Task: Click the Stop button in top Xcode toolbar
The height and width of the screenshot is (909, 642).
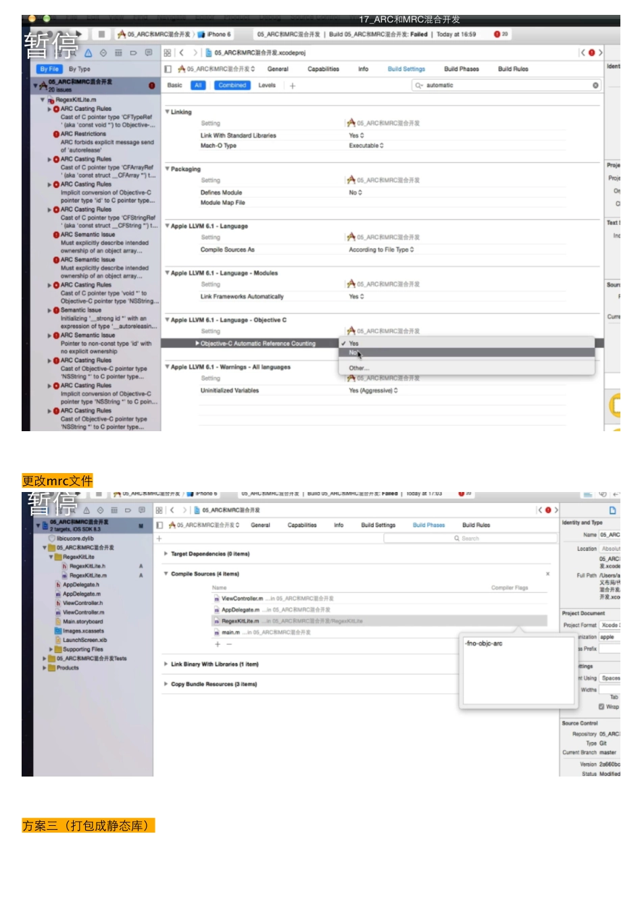Action: coord(101,34)
